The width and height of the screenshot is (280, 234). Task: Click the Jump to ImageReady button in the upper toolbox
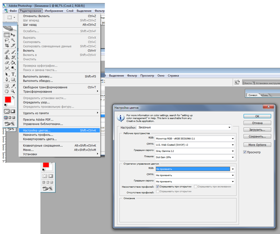[x=10, y=124]
